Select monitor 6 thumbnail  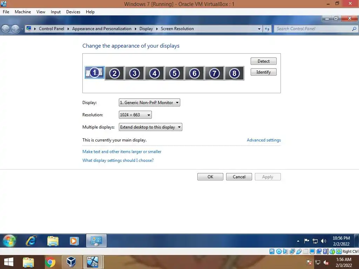(194, 73)
